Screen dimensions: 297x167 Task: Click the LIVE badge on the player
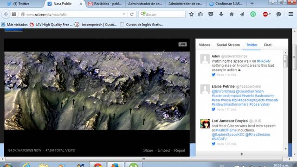(182, 45)
